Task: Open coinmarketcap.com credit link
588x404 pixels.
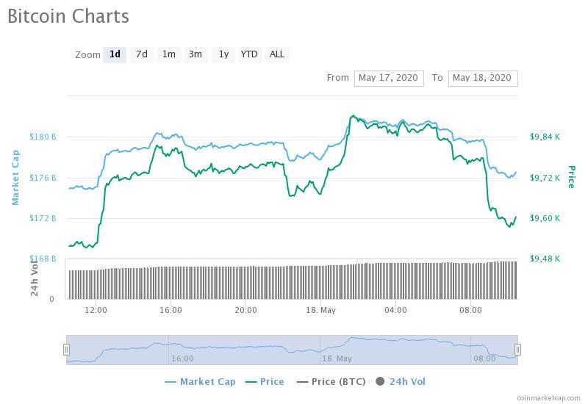Action: click(x=548, y=398)
